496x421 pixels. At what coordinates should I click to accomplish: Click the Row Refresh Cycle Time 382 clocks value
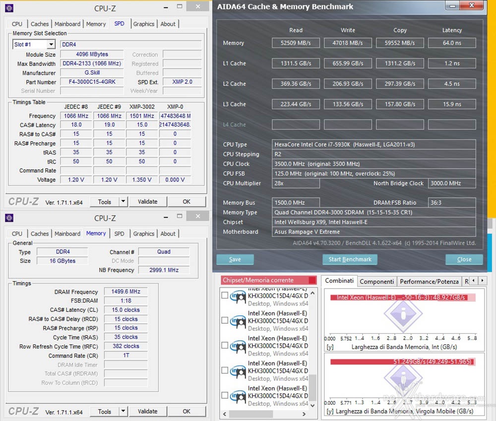tap(126, 346)
